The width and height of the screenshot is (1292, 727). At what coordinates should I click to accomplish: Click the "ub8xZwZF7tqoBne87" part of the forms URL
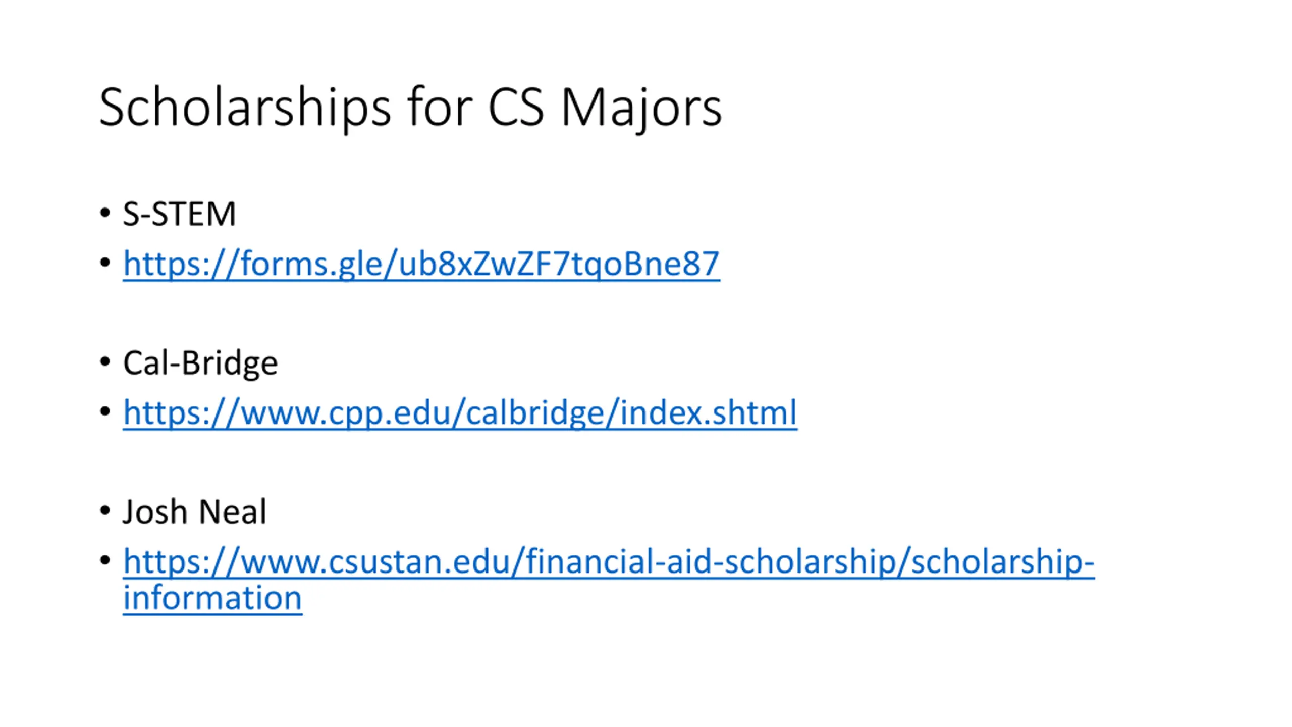tap(559, 264)
